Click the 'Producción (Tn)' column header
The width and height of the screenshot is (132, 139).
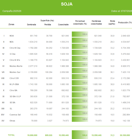point(125,23)
